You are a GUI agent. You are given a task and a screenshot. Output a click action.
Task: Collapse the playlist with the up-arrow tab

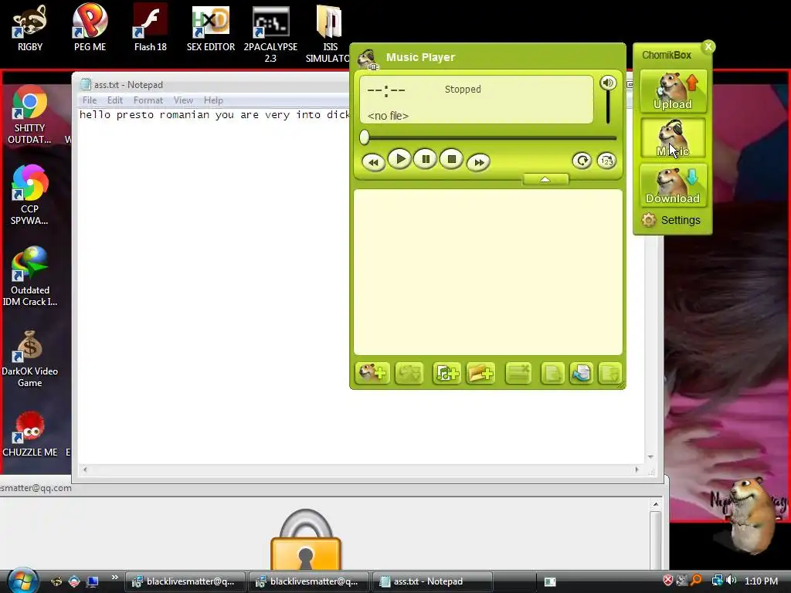pos(545,179)
